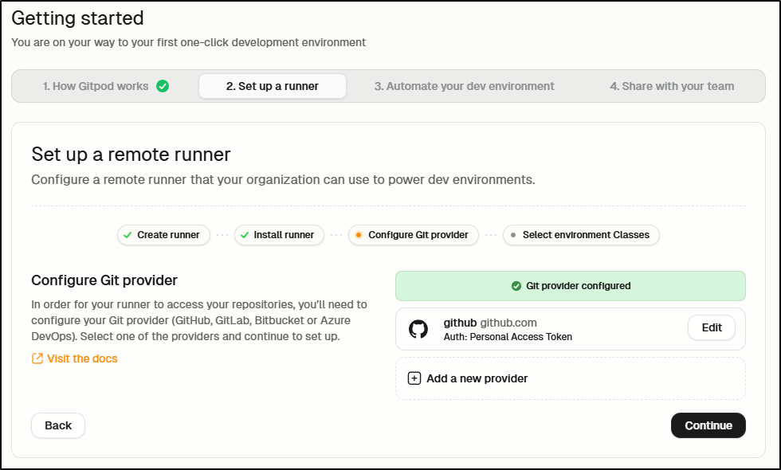The width and height of the screenshot is (781, 470).
Task: Click the external link icon beside Visit the docs
Action: coord(37,358)
